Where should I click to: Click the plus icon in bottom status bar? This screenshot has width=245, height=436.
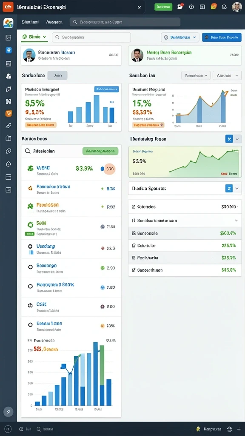[x=239, y=429]
